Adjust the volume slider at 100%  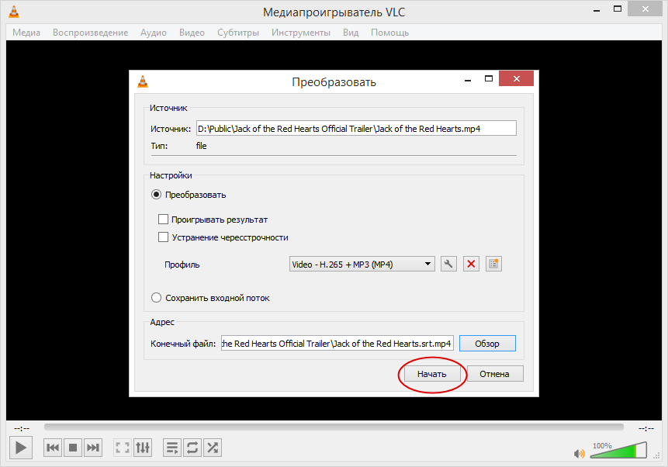618,451
